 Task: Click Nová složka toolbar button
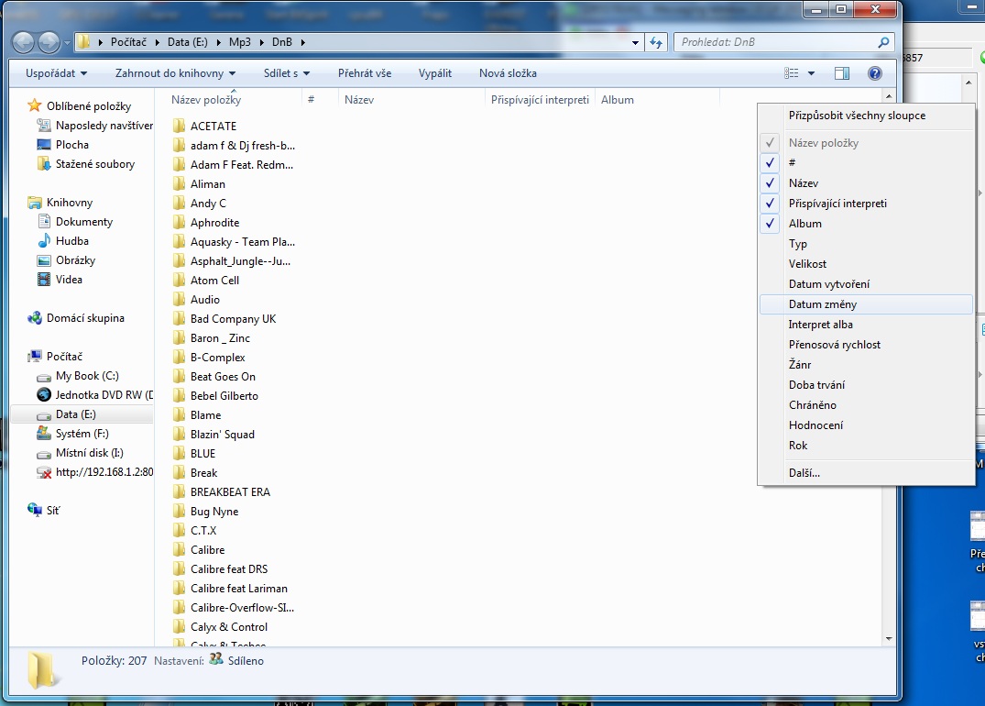(508, 73)
